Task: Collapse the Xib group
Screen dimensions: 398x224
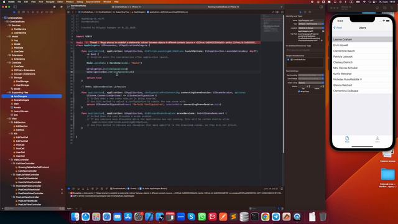Action: point(9,133)
